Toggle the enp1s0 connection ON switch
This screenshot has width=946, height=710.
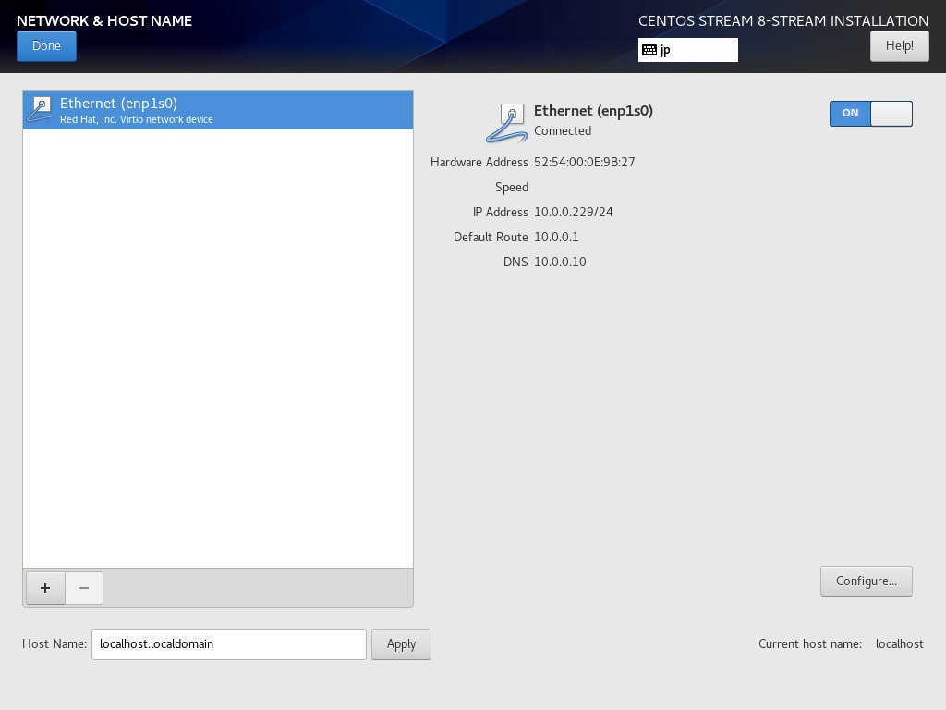pos(870,114)
